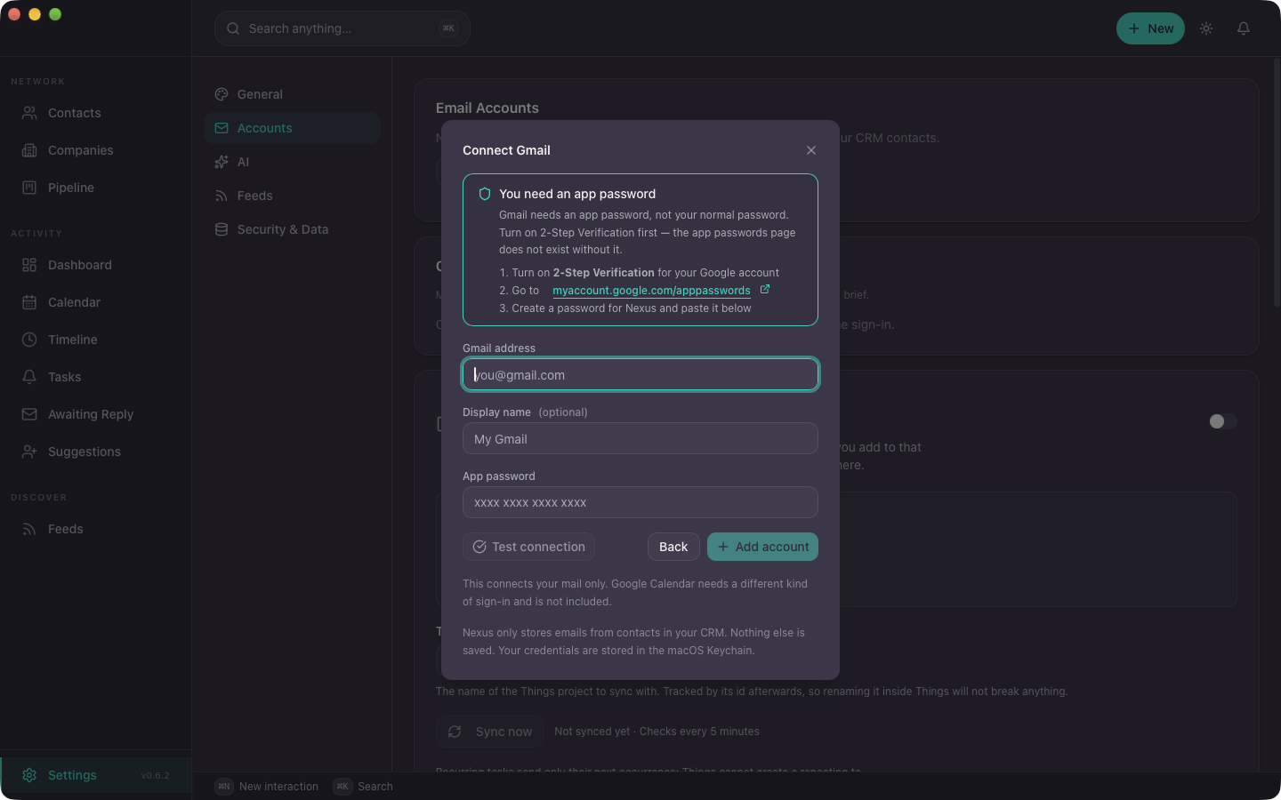Click the Gmail address field

[x=640, y=374]
